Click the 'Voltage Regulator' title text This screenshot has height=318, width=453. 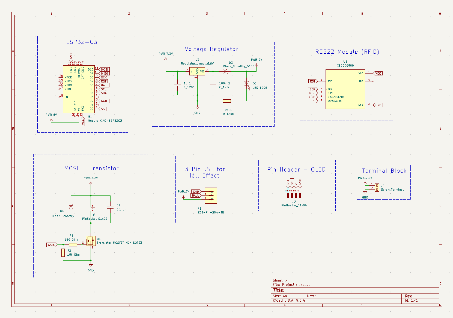(x=211, y=49)
